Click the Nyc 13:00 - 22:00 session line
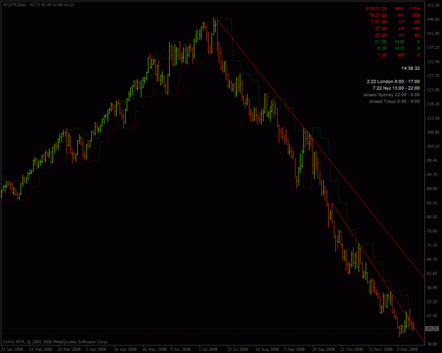 [396, 88]
